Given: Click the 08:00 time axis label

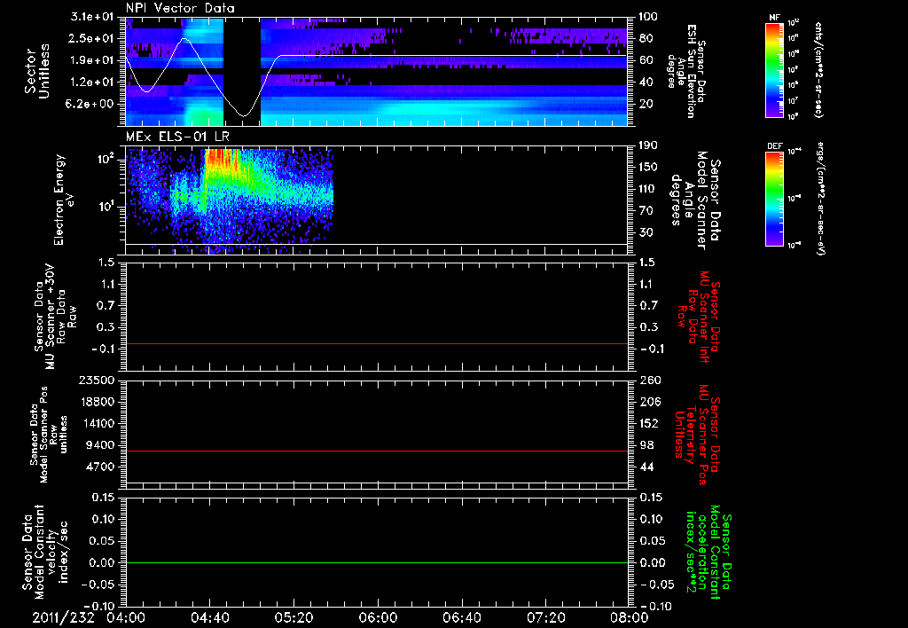Looking at the screenshot, I should coord(630,617).
